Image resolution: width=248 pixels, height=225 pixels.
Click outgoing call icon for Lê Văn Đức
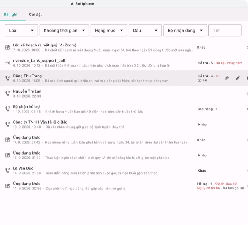click(8, 170)
